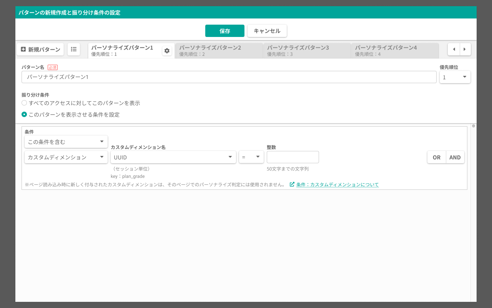This screenshot has height=308, width=492.
Task: Open the 条件：カスタムディメンションについて help link
Action: click(x=337, y=185)
